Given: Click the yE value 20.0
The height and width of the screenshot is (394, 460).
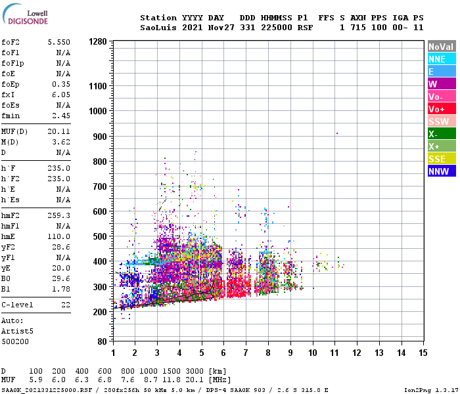Looking at the screenshot, I should (61, 268).
